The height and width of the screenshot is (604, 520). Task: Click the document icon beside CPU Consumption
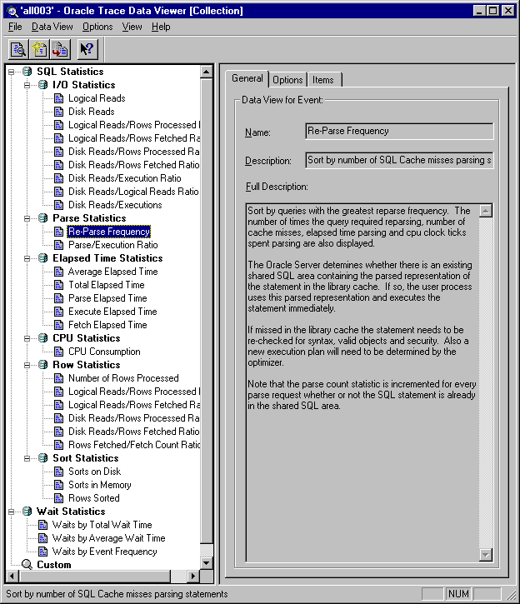point(59,352)
